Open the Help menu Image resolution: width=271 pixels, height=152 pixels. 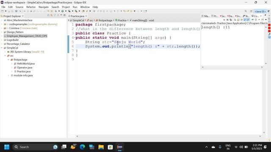[x=95, y=7]
